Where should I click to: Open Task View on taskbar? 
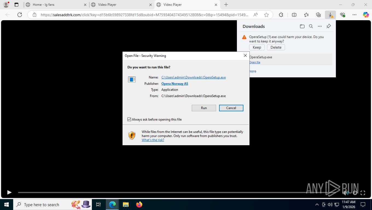tap(99, 205)
